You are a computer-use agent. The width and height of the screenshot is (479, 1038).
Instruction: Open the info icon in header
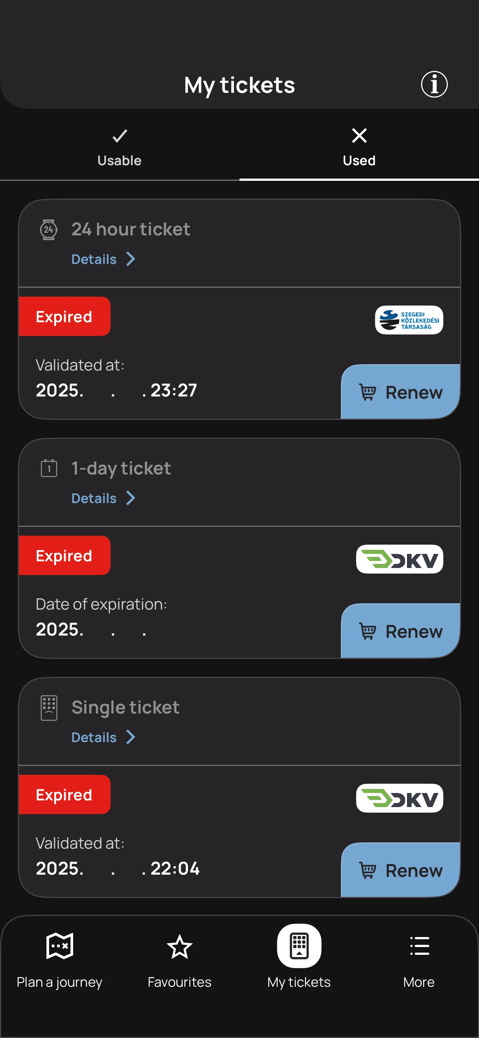434,85
